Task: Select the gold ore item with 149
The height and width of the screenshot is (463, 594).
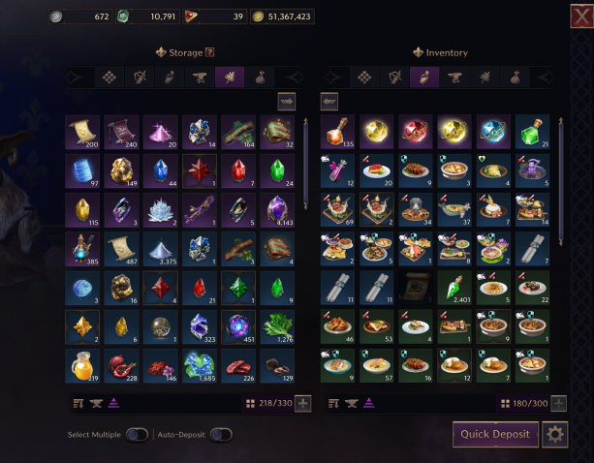Action: (x=121, y=171)
